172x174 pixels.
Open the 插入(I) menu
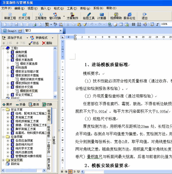[x=46, y=8]
